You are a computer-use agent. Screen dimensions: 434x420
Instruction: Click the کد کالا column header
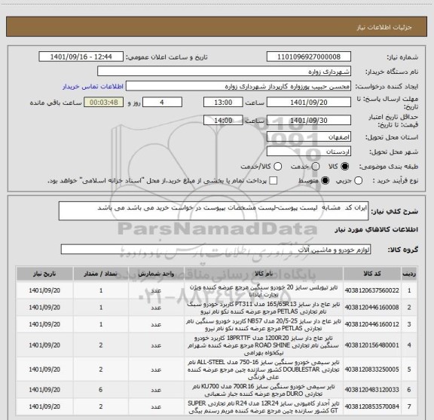click(x=372, y=274)
